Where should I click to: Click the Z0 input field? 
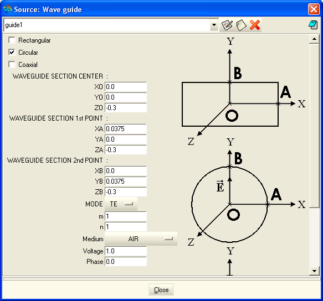click(x=126, y=107)
